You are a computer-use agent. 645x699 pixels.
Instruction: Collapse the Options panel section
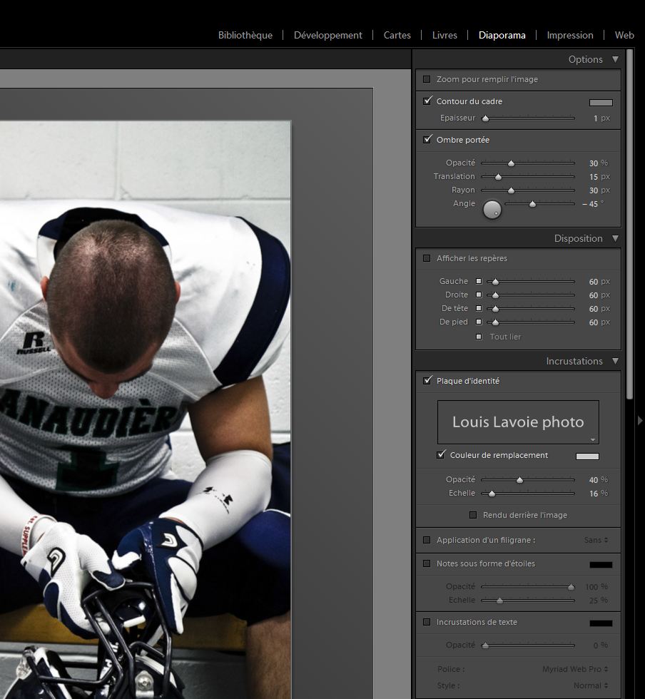615,59
